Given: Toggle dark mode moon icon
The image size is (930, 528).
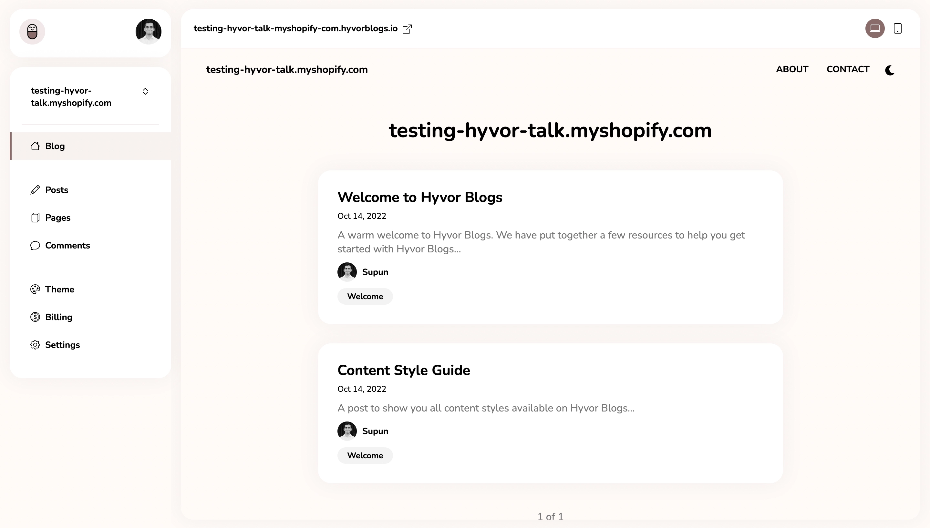Looking at the screenshot, I should (x=890, y=70).
